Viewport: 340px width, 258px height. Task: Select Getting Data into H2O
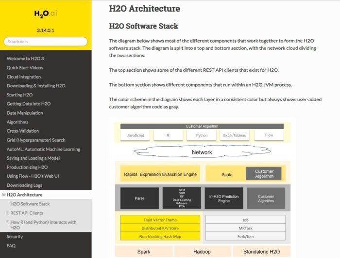pyautogui.click(x=29, y=104)
